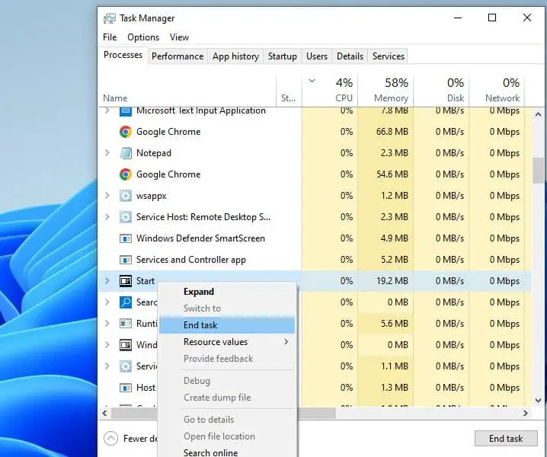
Task: Click the first Google Chrome process icon
Action: click(x=126, y=132)
